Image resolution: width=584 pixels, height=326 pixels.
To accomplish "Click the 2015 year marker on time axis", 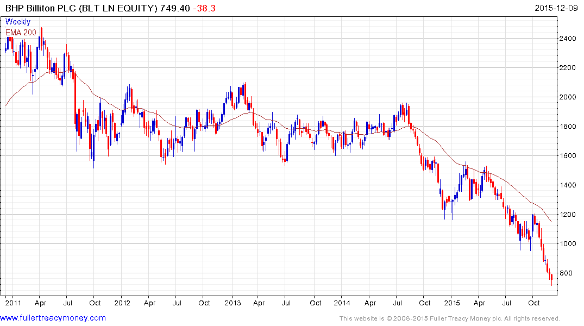I will (x=452, y=303).
